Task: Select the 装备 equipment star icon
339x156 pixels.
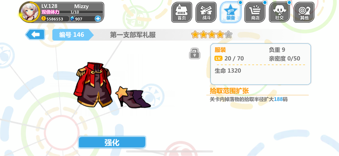Action: 231,12
